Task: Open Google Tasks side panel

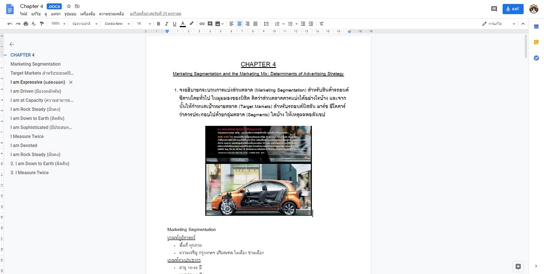Action: click(536, 58)
